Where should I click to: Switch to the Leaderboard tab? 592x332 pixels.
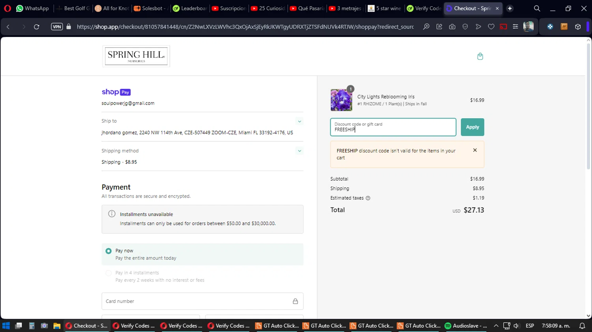coord(190,8)
